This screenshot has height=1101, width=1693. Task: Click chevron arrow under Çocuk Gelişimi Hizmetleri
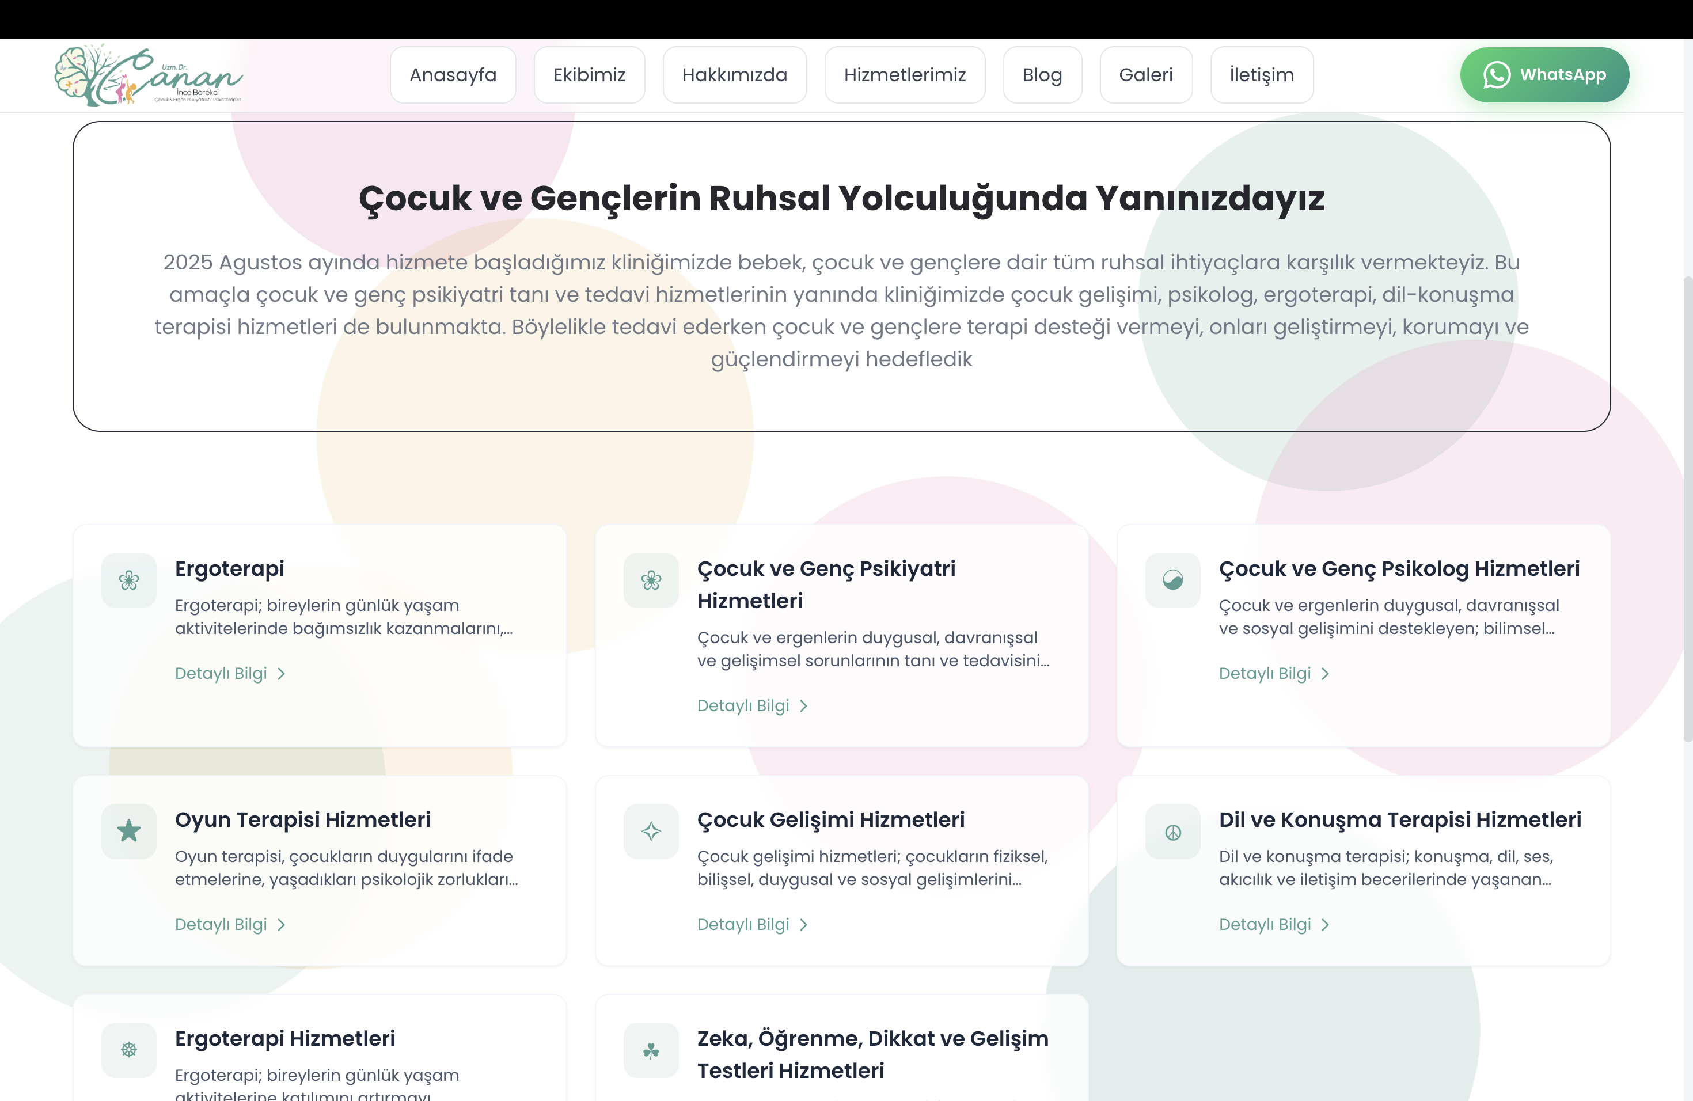[x=804, y=925]
